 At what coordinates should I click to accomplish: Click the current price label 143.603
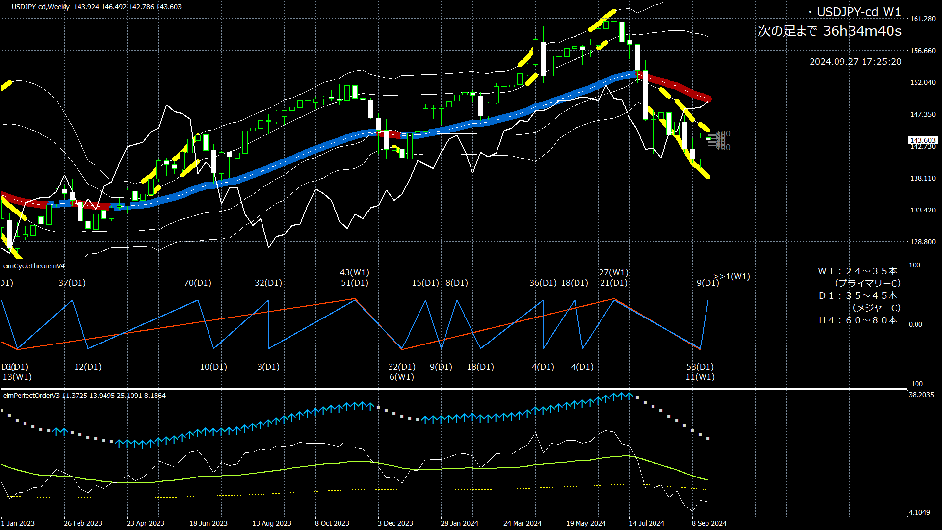pyautogui.click(x=923, y=140)
